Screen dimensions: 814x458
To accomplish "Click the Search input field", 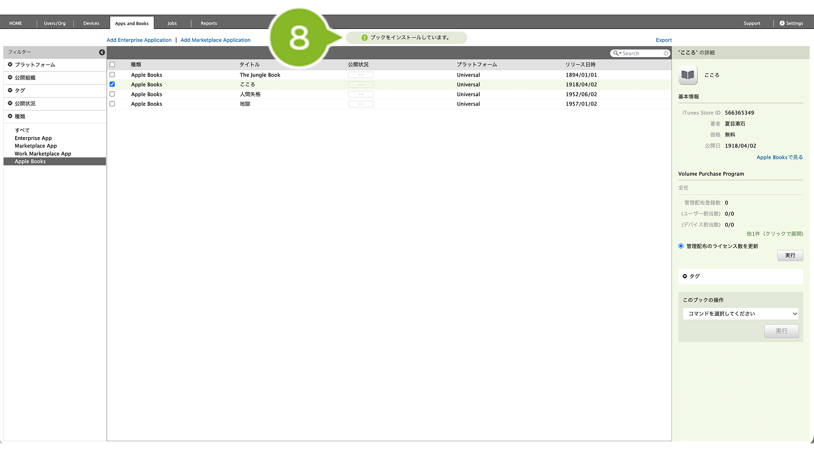I will 642,54.
